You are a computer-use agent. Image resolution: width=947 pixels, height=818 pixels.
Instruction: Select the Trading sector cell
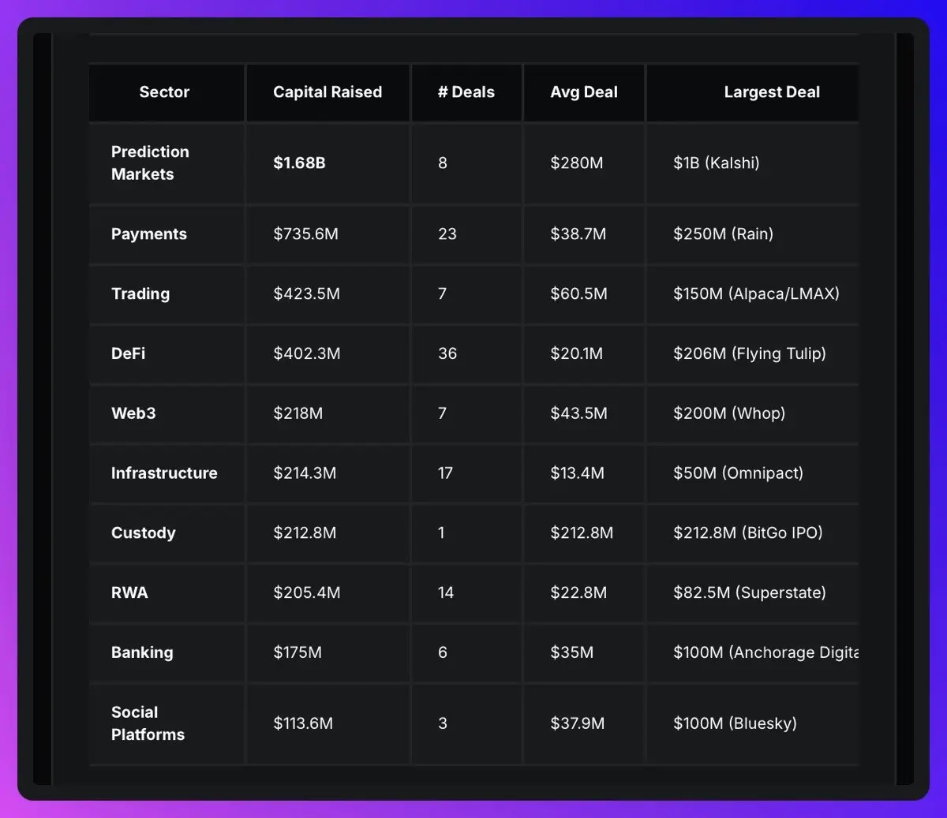coord(140,293)
